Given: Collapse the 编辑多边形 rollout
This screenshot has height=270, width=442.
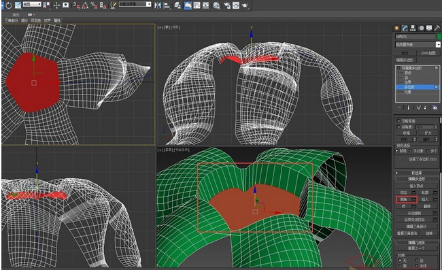Looking at the screenshot, I should [416, 179].
